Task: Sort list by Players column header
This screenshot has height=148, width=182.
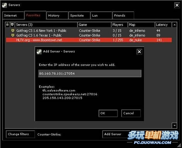Action: point(119,24)
